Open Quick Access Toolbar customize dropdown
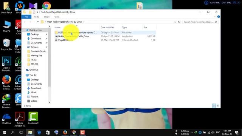The image size is (242, 136). (37, 12)
